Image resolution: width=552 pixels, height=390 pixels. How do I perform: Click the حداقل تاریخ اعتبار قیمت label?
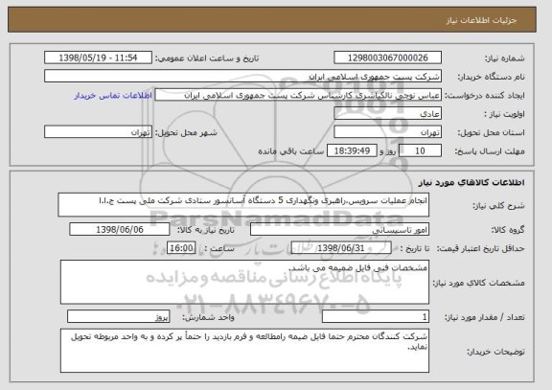tap(480, 248)
